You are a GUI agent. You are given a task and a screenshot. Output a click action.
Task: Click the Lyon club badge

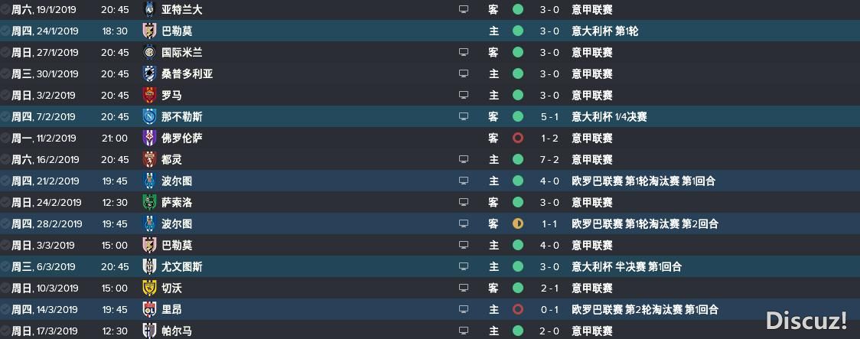tap(149, 309)
